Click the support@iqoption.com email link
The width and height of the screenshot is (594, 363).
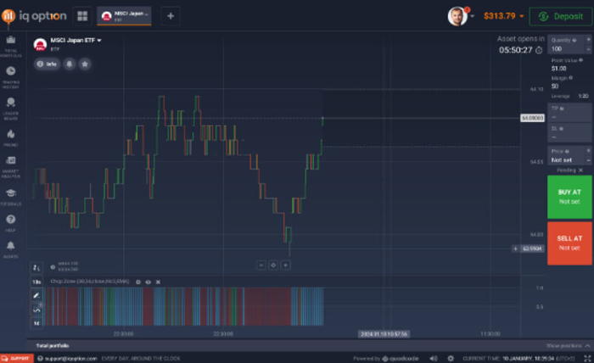pos(70,359)
